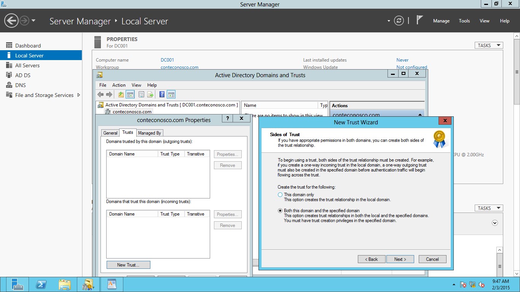The height and width of the screenshot is (292, 520).
Task: Switch to the General tab
Action: tap(110, 133)
